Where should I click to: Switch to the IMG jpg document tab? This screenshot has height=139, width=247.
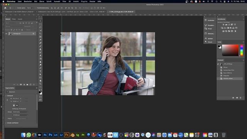click(121, 12)
